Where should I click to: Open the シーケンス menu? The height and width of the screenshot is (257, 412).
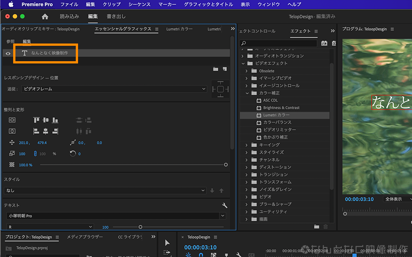point(139,5)
